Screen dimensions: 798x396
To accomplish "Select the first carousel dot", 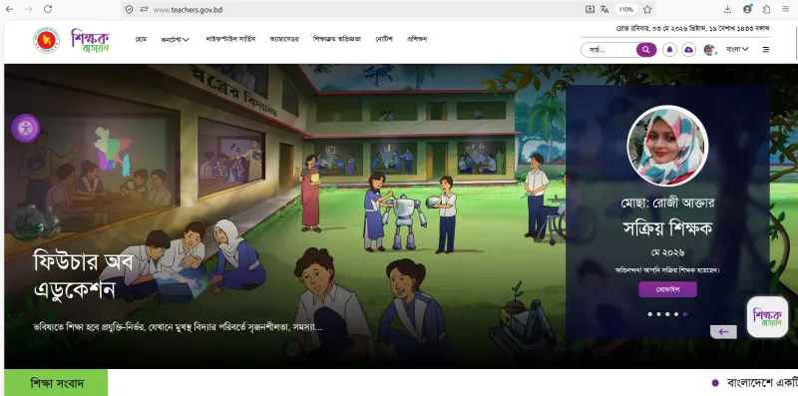I will pos(650,314).
